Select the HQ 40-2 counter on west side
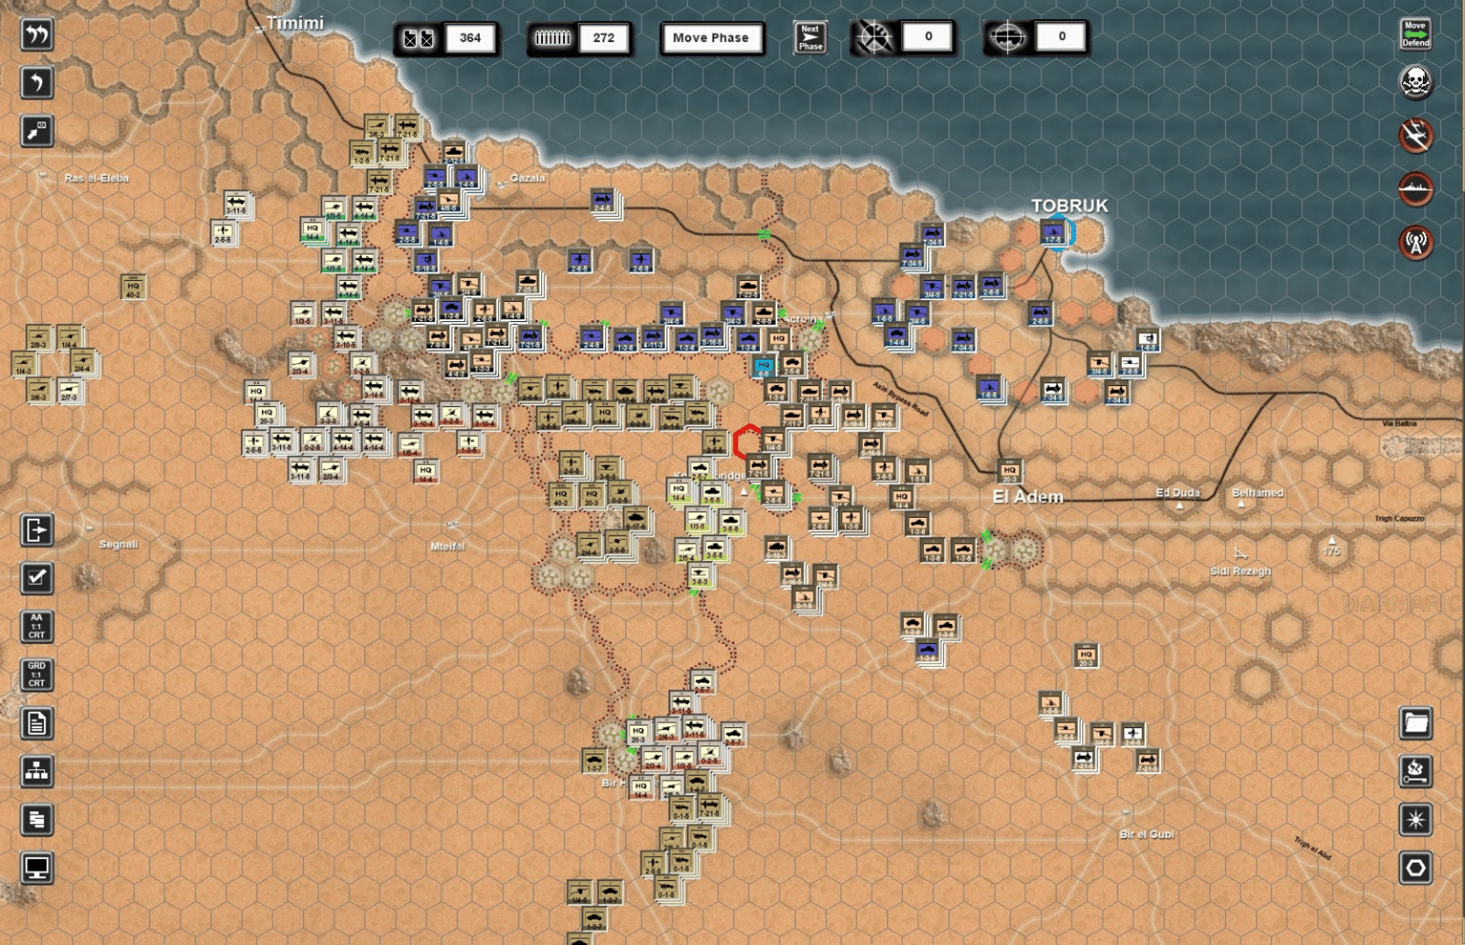This screenshot has width=1465, height=945. point(133,288)
